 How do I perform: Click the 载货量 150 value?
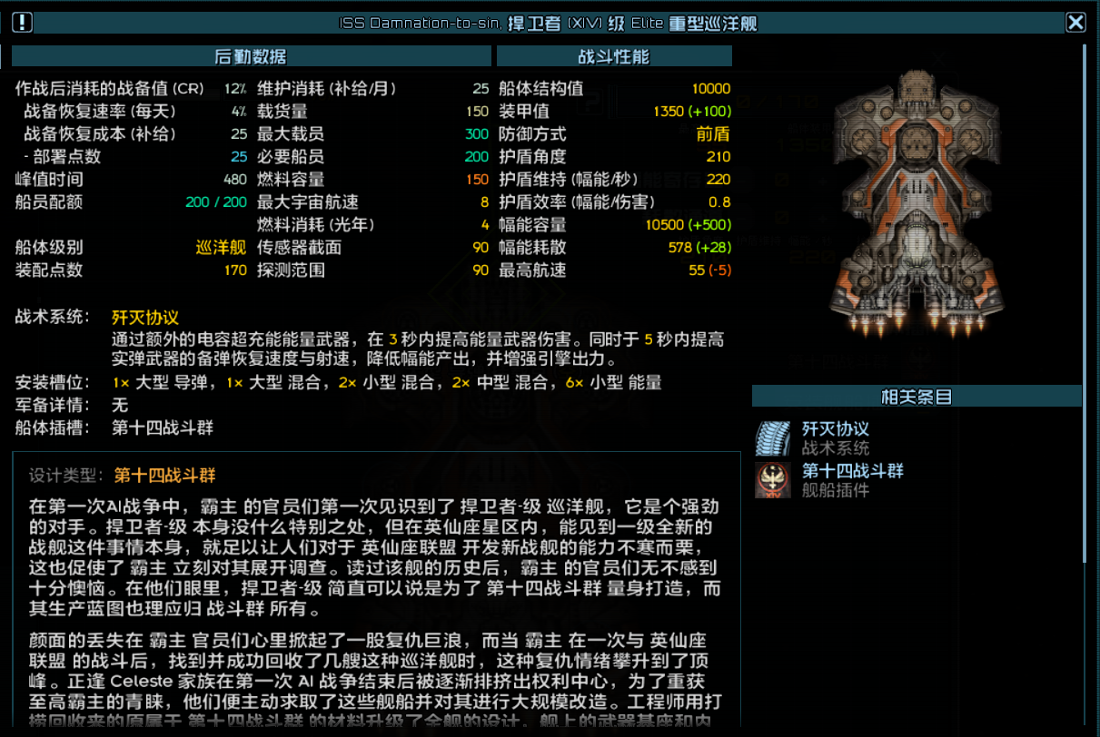click(x=477, y=112)
